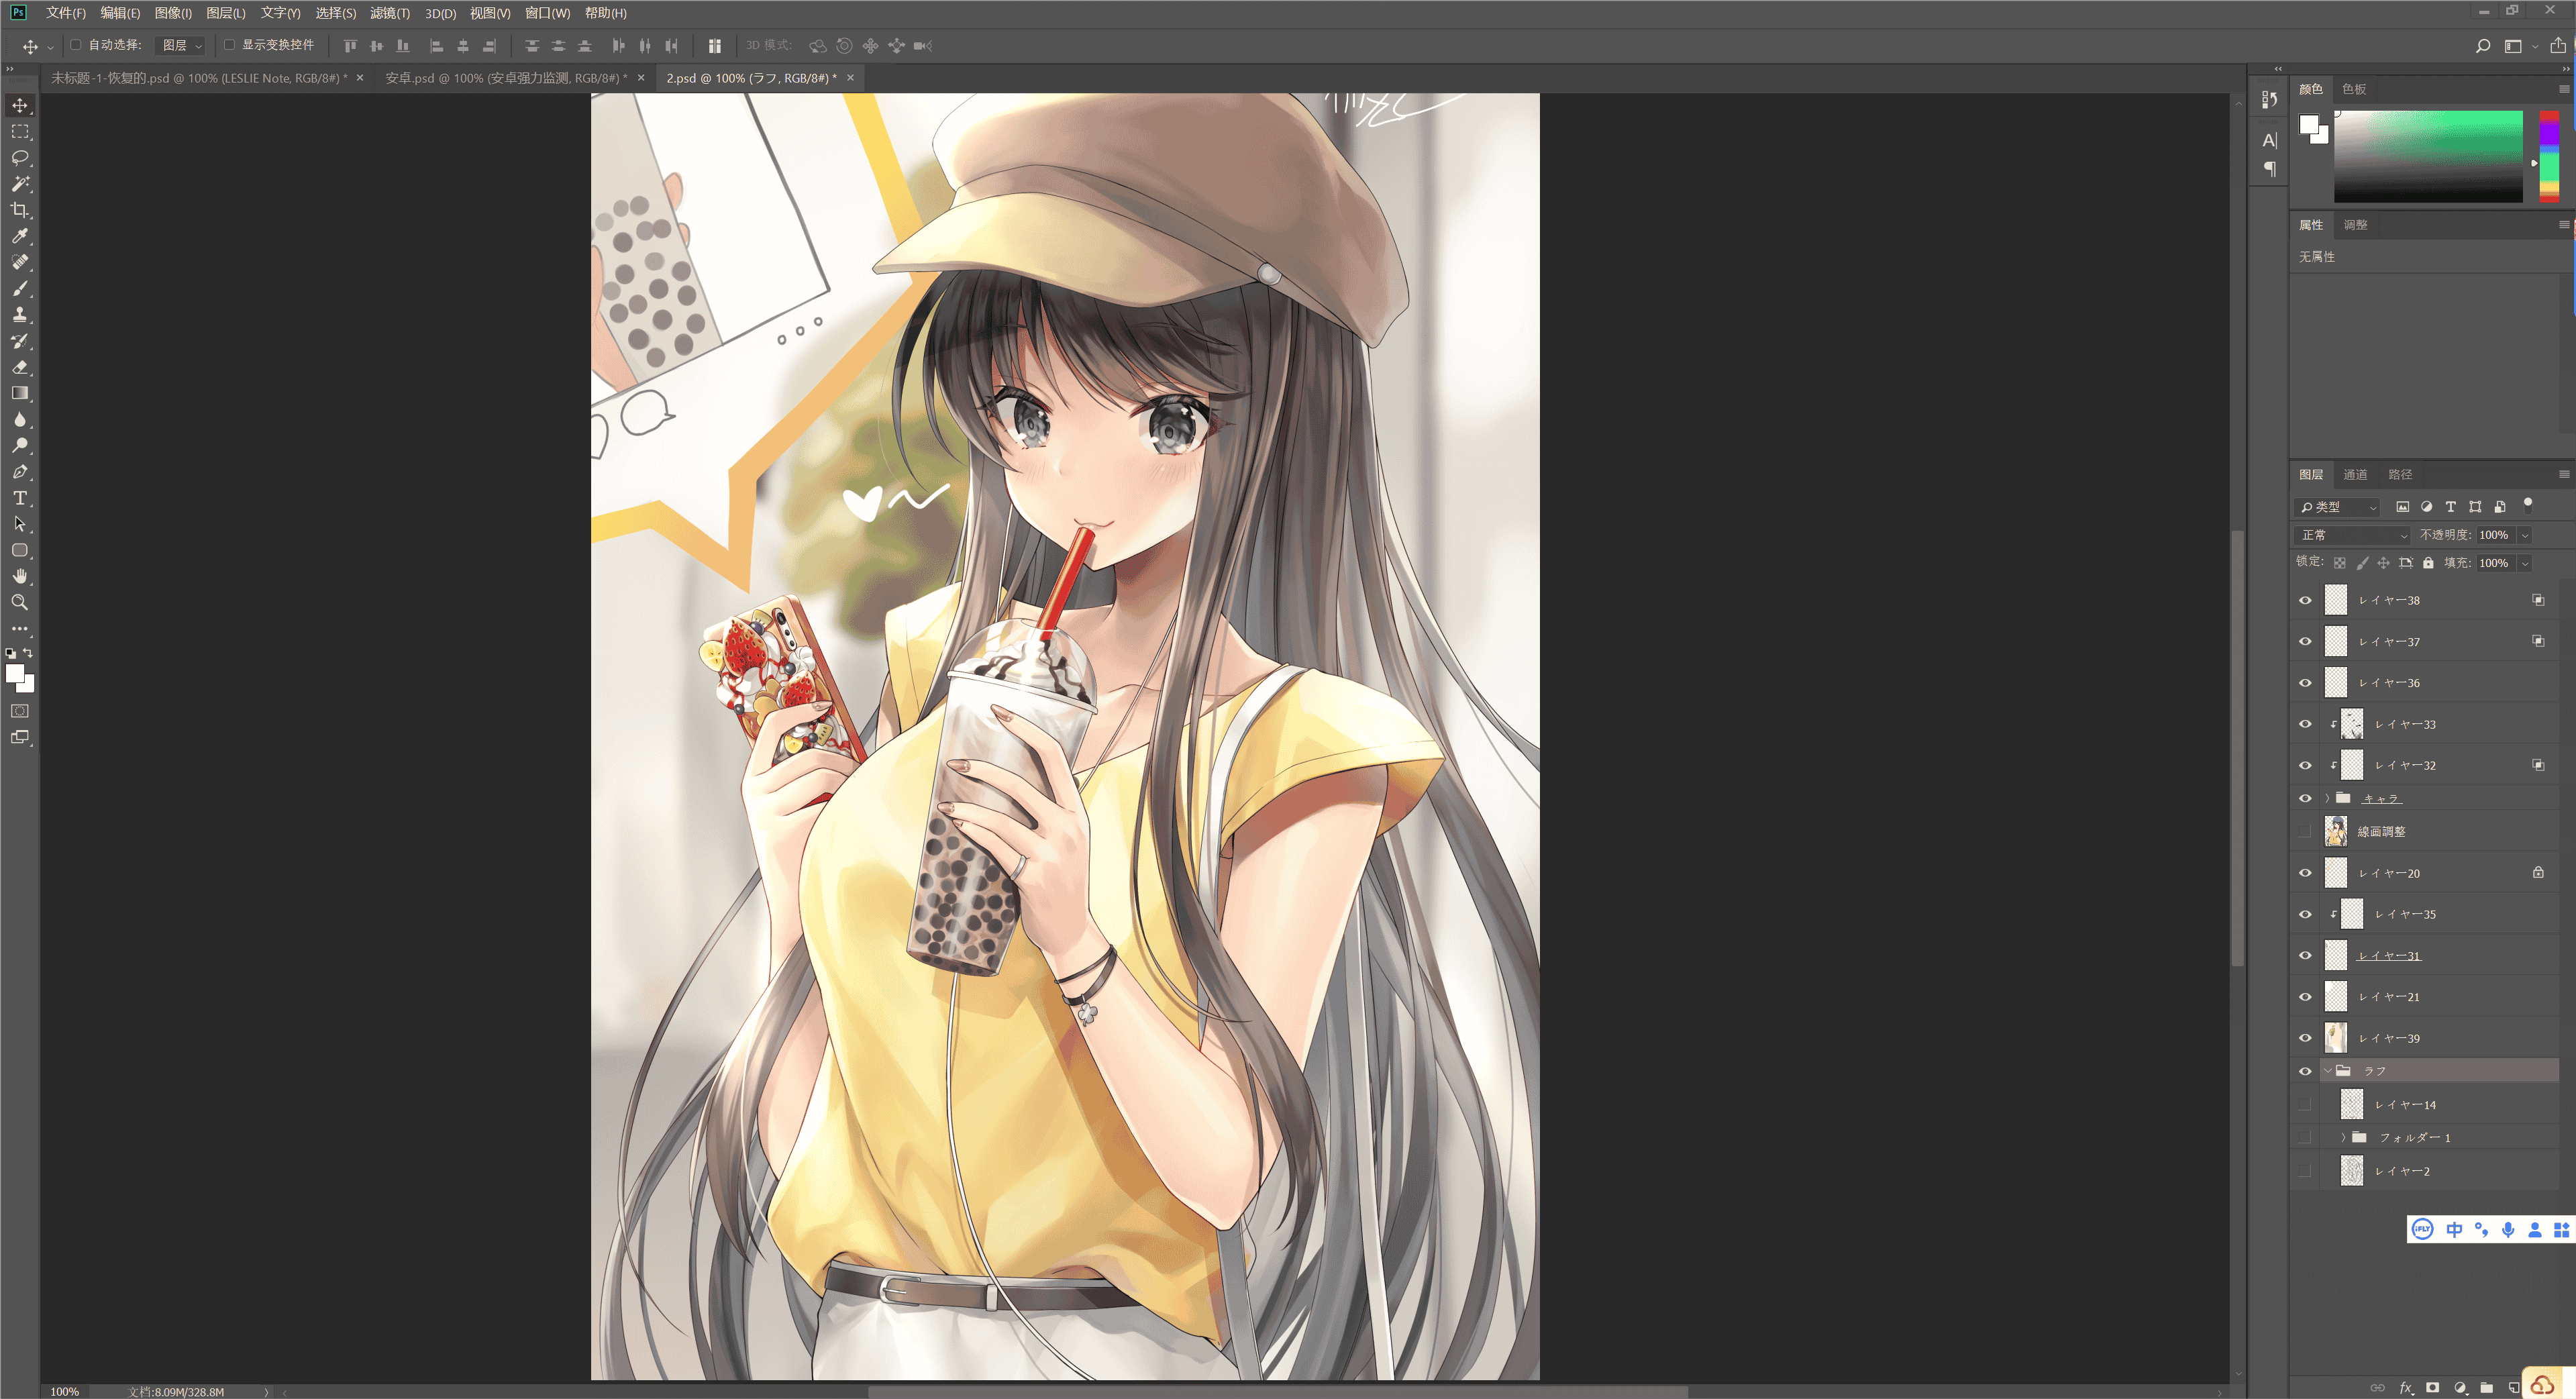
Task: Select the Eraser tool
Action: click(x=19, y=367)
